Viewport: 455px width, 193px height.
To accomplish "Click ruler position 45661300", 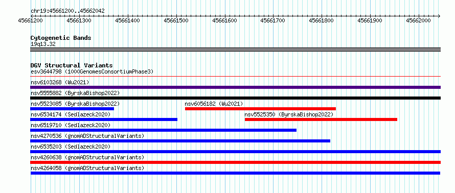I will point(79,20).
